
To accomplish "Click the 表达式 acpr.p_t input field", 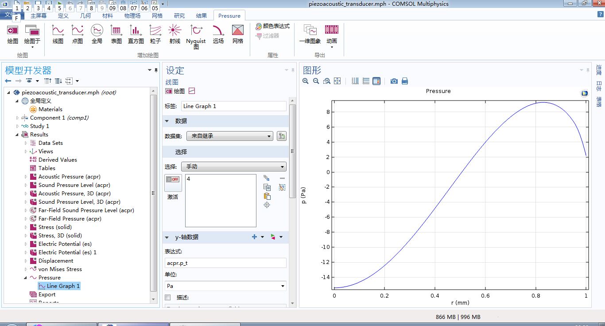I will point(225,263).
